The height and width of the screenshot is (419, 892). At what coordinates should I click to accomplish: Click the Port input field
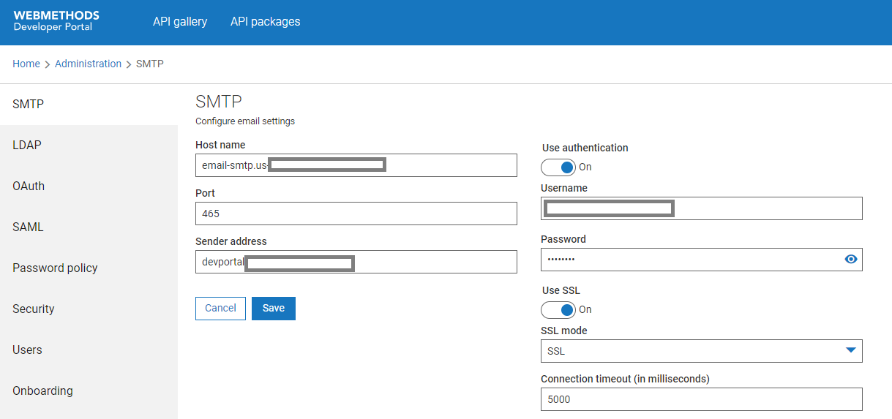pos(356,214)
